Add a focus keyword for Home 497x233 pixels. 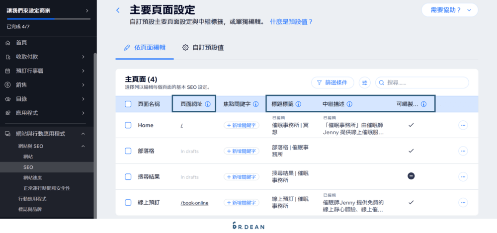pos(242,125)
